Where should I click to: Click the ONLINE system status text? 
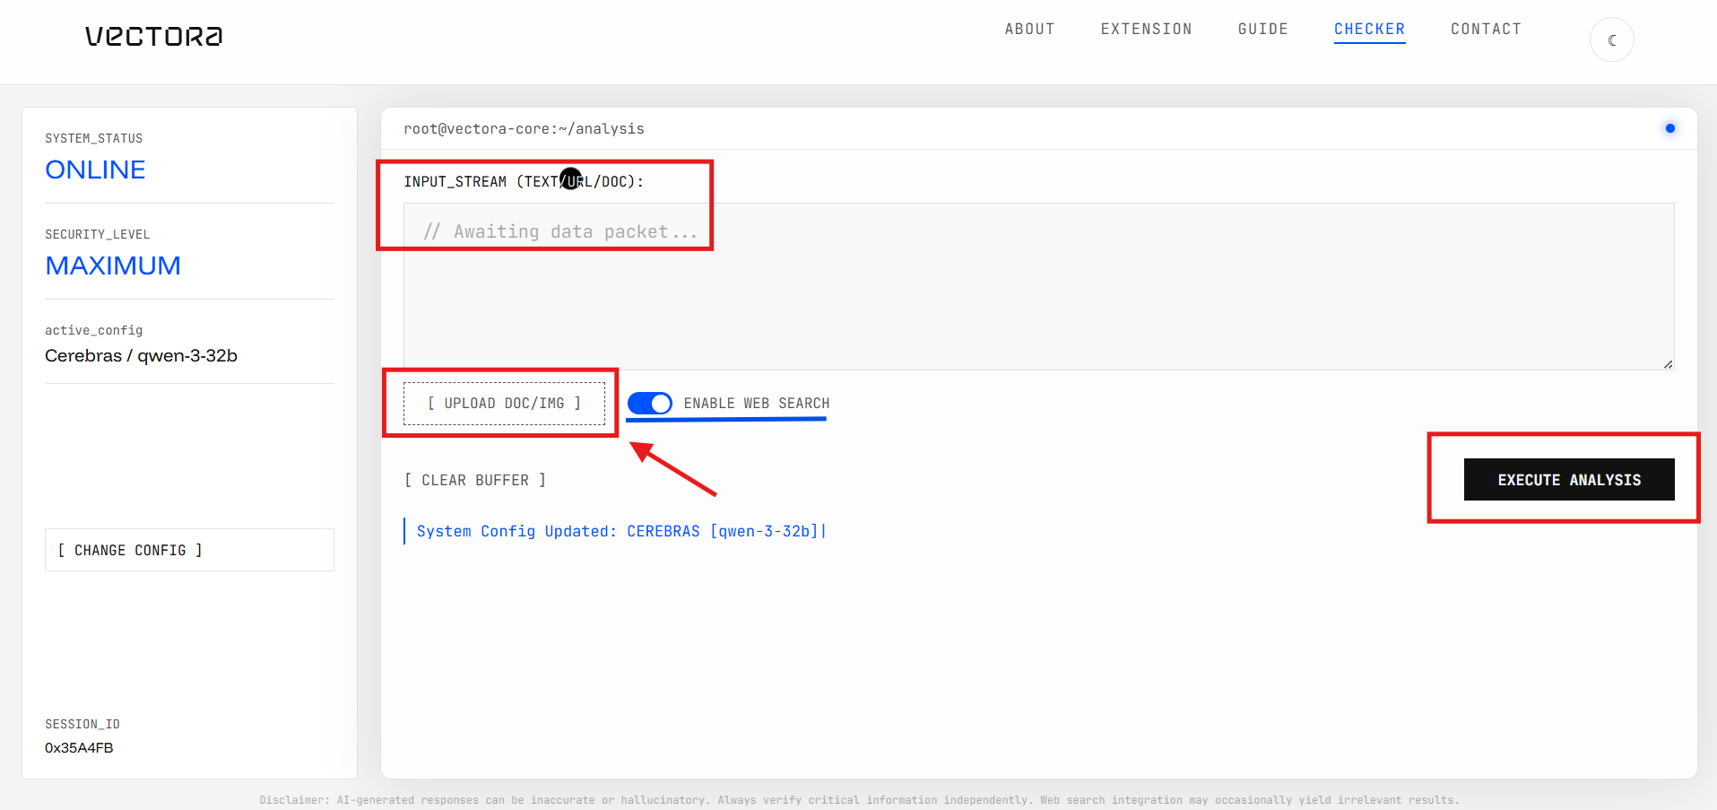[95, 170]
